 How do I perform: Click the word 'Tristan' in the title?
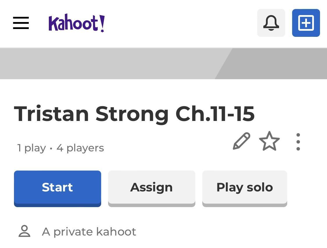pos(51,114)
